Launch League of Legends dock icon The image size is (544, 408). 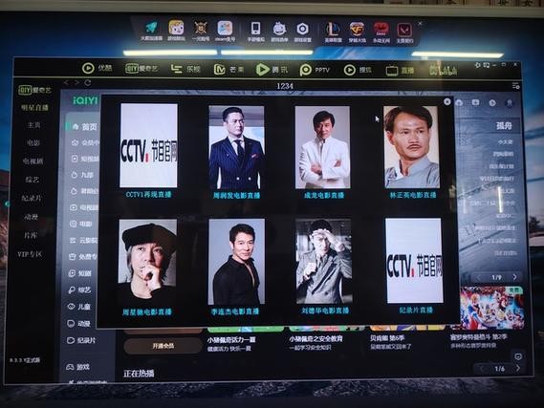coord(333,32)
